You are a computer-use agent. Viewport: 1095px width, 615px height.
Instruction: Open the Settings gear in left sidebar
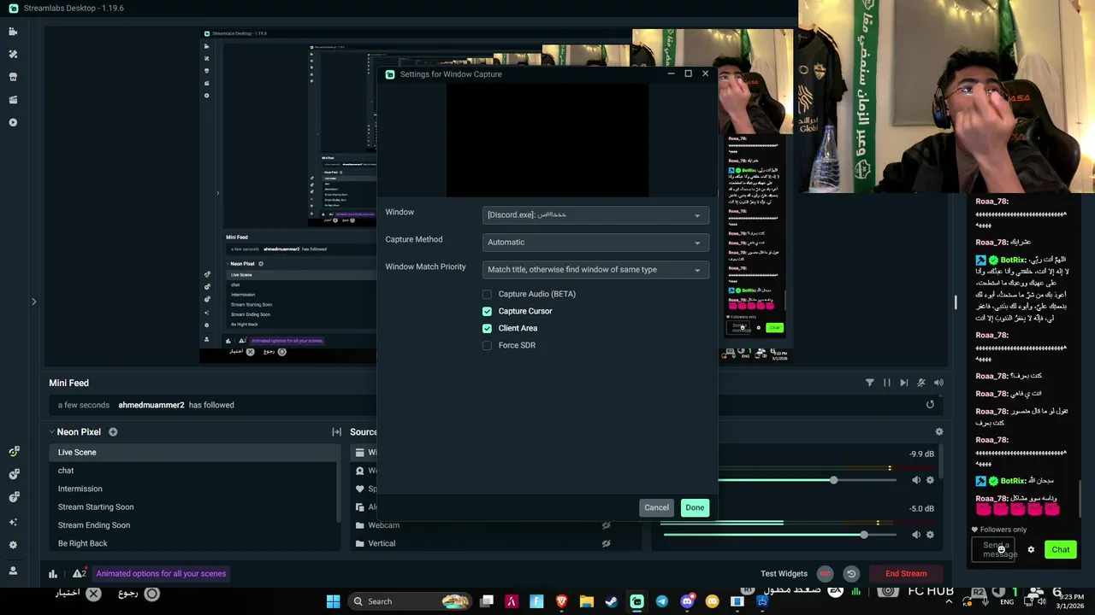tap(13, 545)
